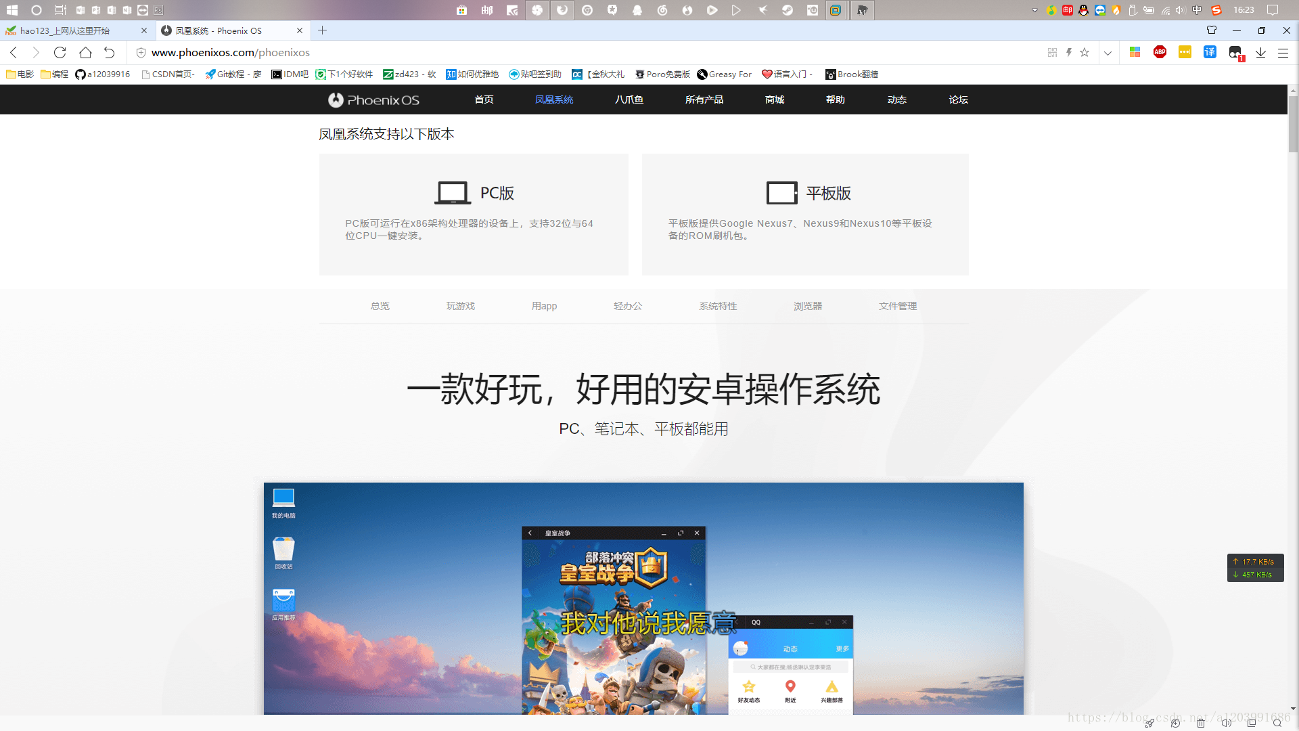The height and width of the screenshot is (731, 1299).
Task: Toggle the 中 input method indicator
Action: [1198, 10]
